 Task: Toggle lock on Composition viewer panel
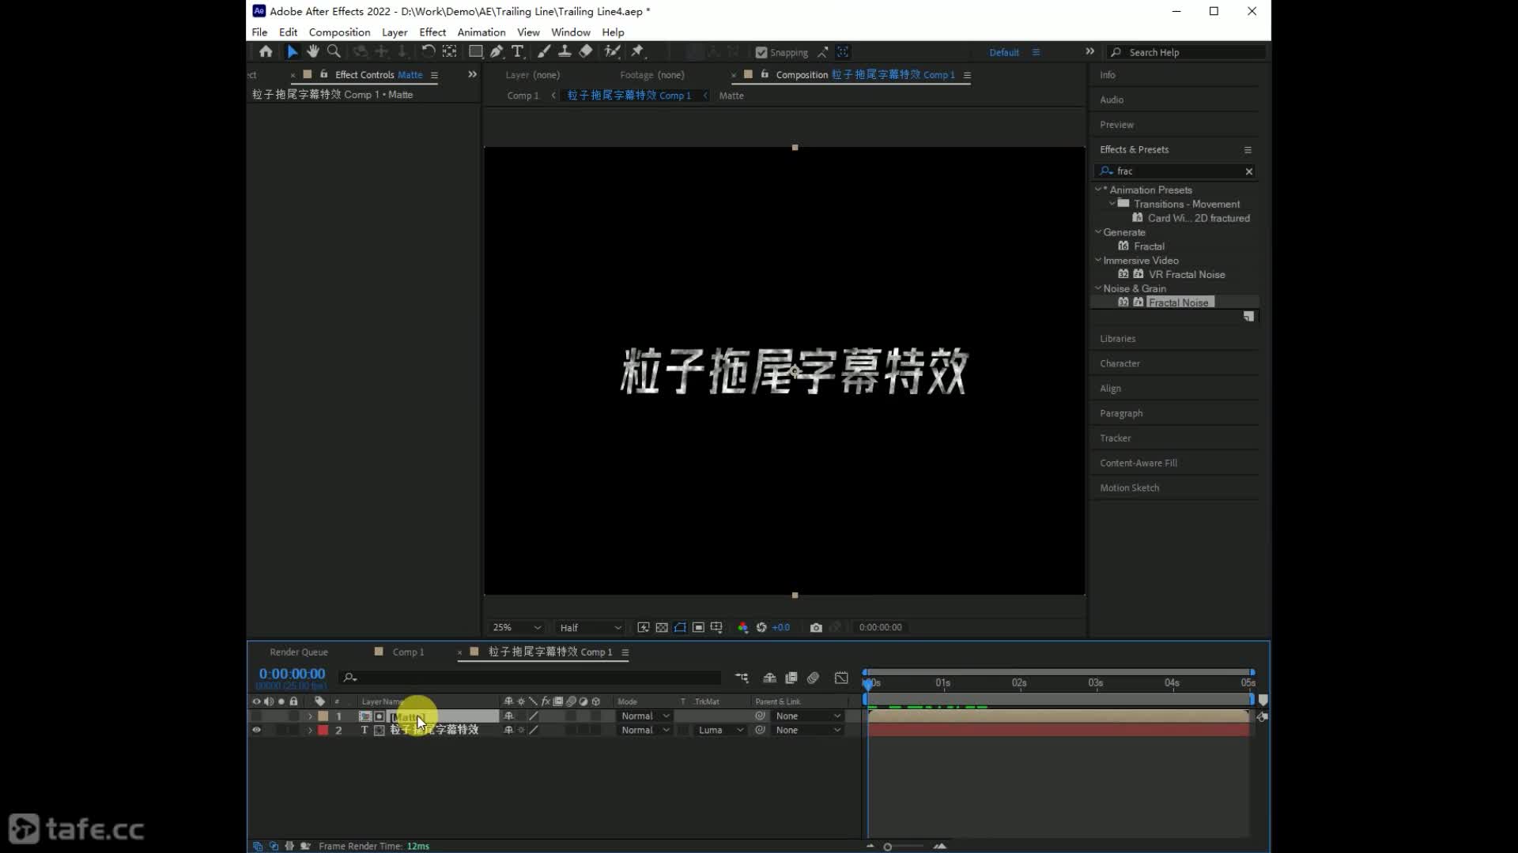765,74
